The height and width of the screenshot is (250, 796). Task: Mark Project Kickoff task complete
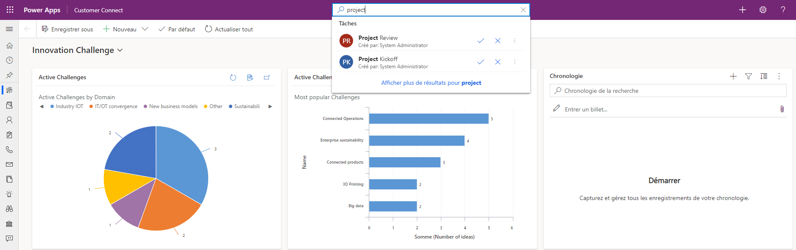(x=481, y=62)
